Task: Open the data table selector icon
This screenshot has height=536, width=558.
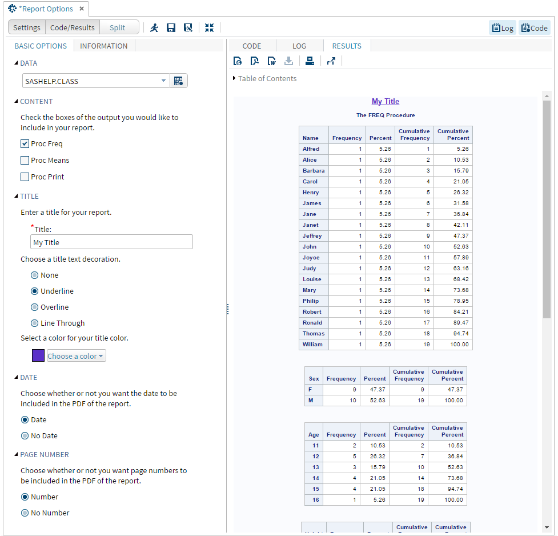Action: [x=179, y=81]
